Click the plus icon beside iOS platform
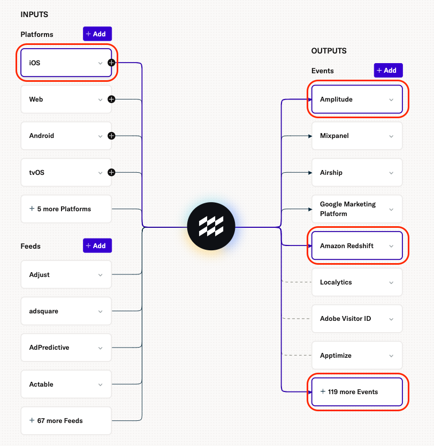 tap(111, 63)
